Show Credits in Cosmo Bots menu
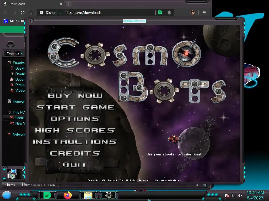This screenshot has height=201, width=269. click(x=75, y=153)
